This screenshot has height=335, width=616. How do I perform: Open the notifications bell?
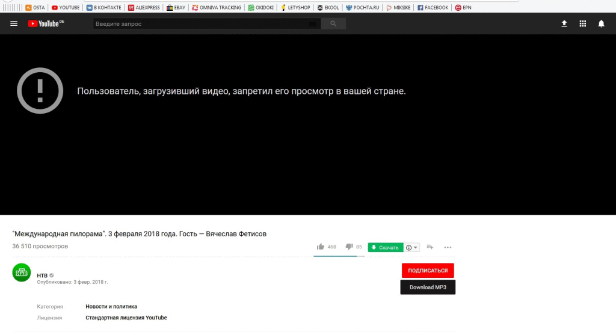pos(601,24)
